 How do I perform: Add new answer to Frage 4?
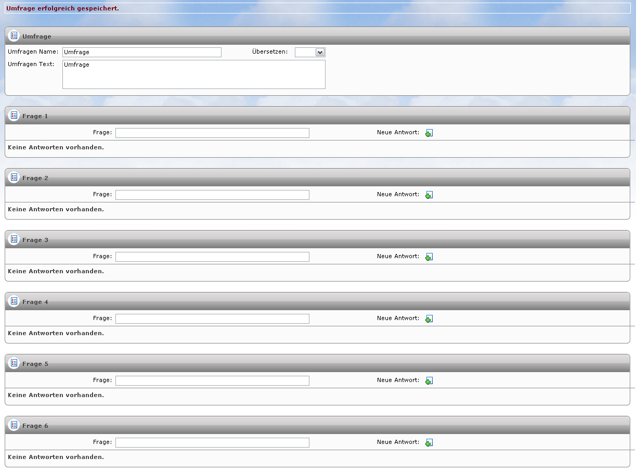429,319
